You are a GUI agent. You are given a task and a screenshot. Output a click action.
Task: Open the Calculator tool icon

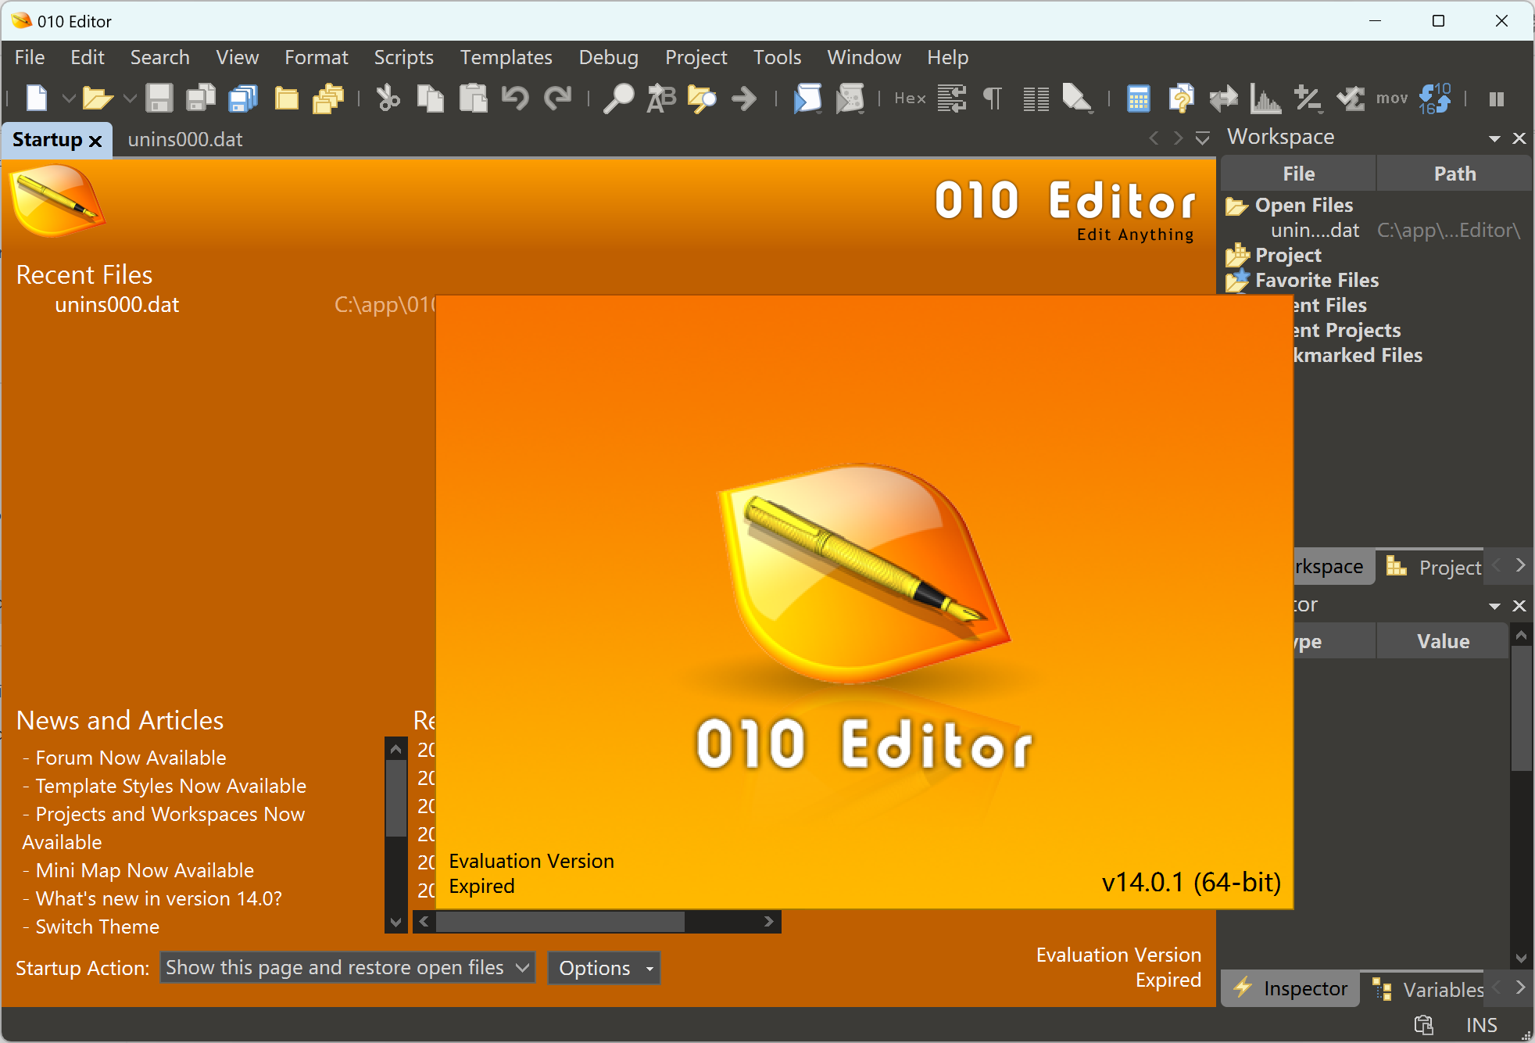click(x=1139, y=99)
